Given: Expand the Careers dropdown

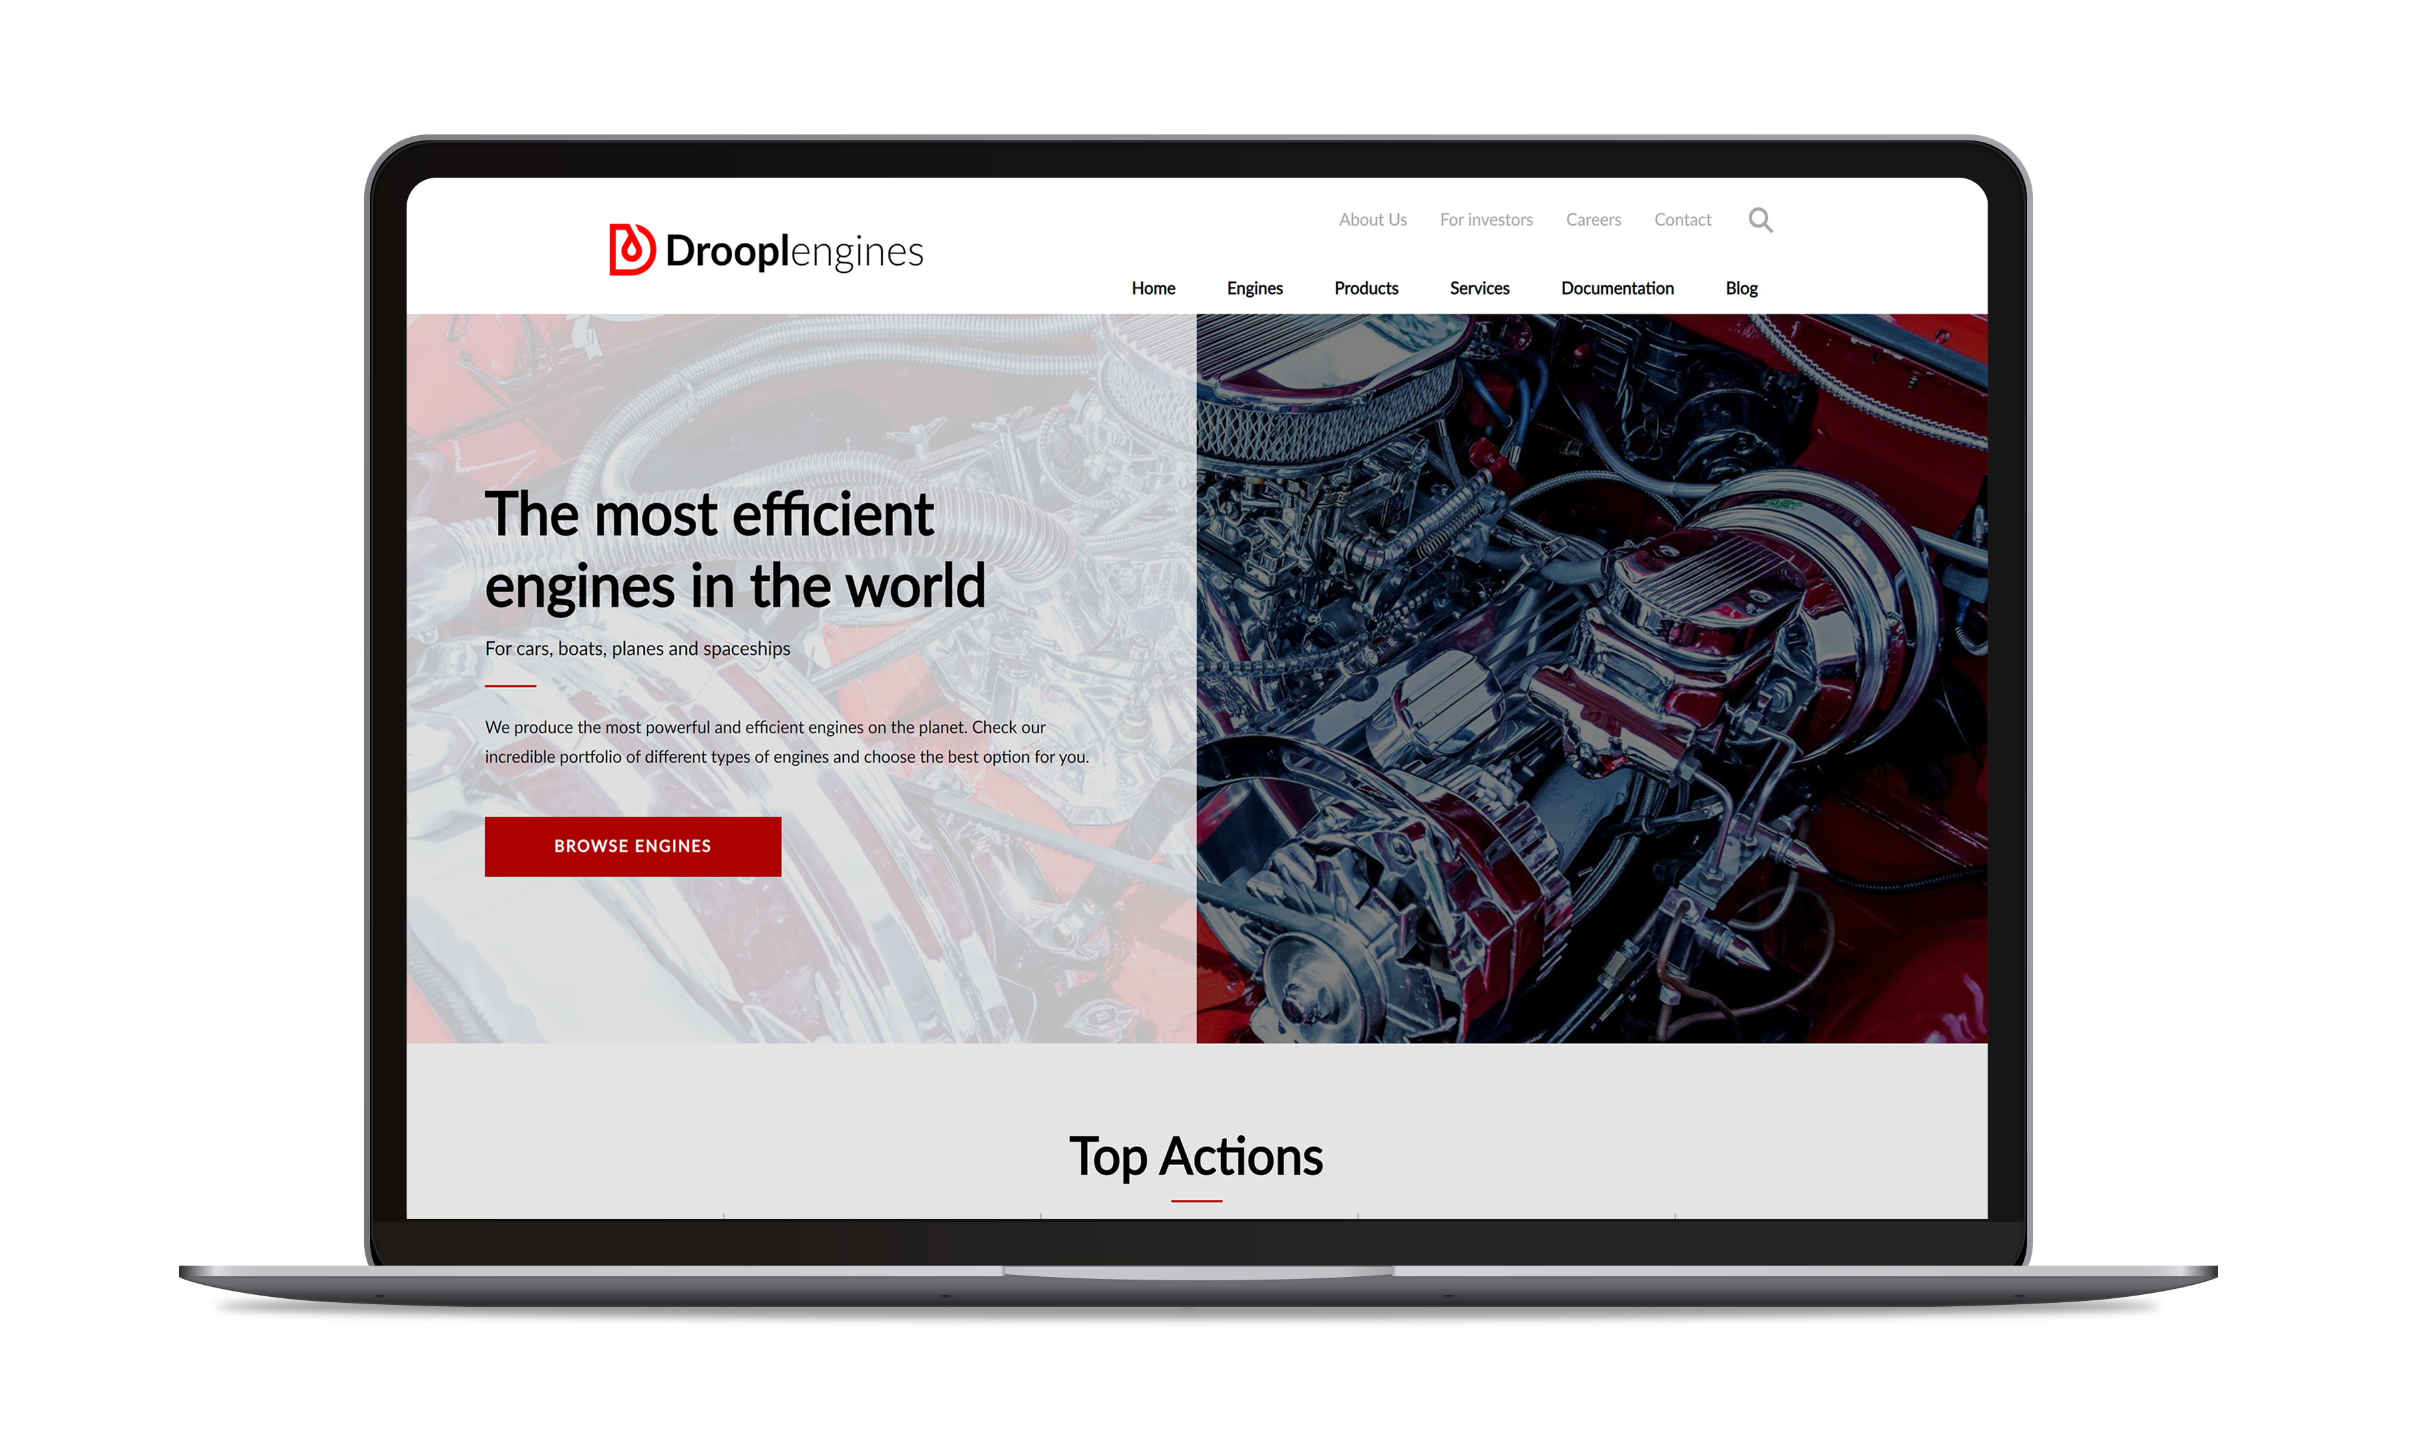Looking at the screenshot, I should [1593, 220].
